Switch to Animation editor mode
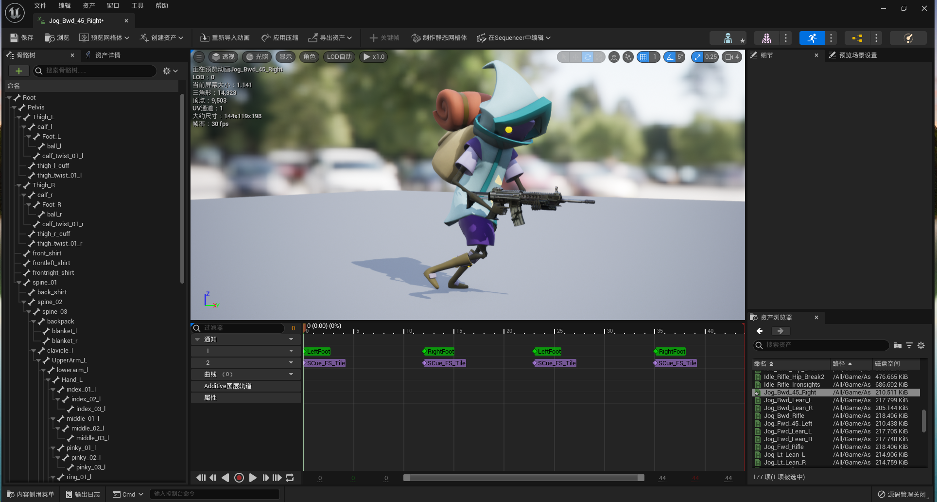Screen dimensions: 937x502 click(x=812, y=38)
